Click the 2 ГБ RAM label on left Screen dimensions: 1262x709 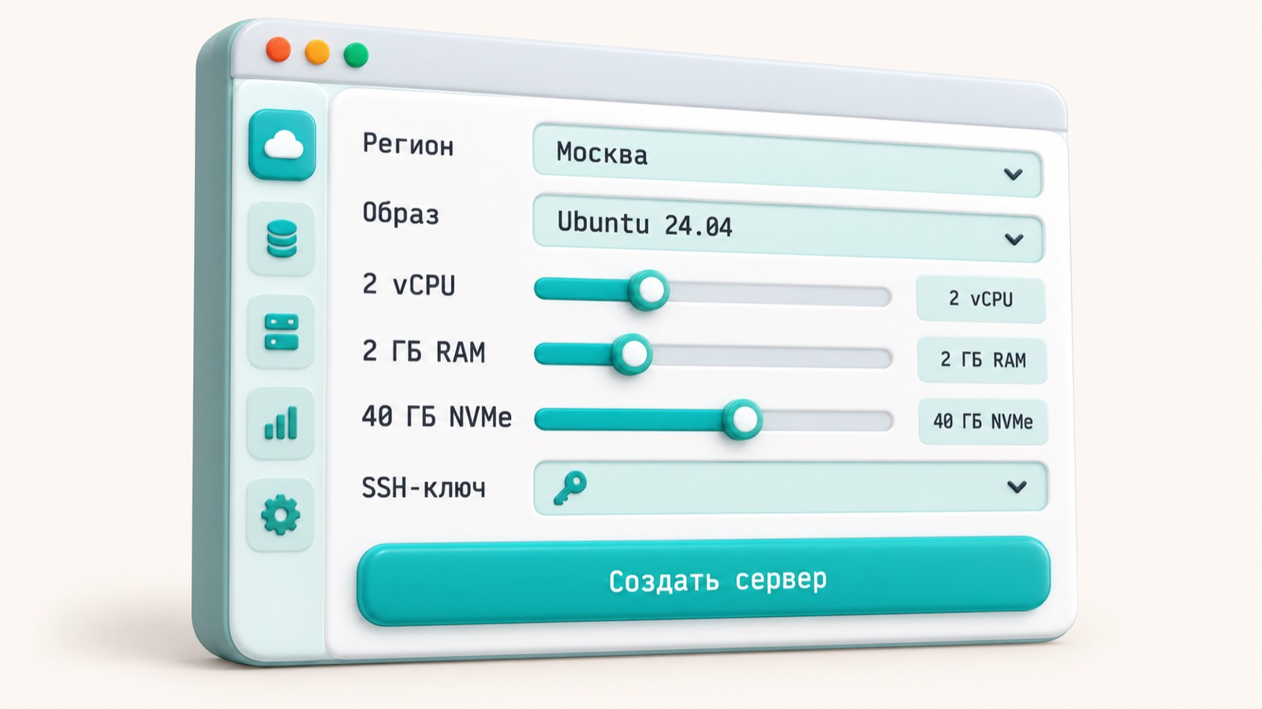(x=424, y=351)
